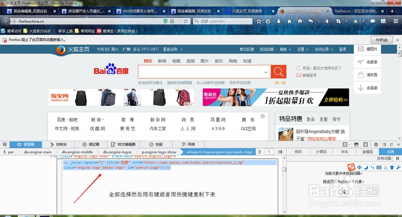Reload the page with the refresh icon
Image resolution: width=402 pixels, height=217 pixels.
coord(186,22)
